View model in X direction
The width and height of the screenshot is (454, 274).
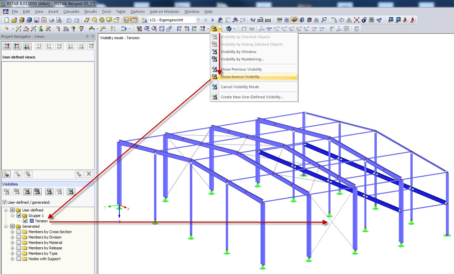click(179, 29)
